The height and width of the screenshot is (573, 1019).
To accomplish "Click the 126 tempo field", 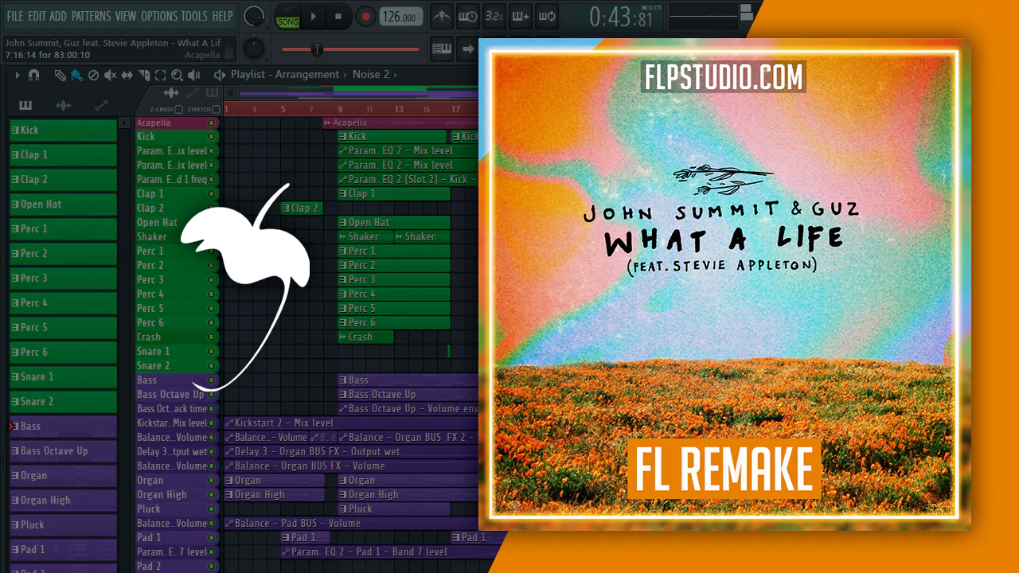I will [400, 17].
